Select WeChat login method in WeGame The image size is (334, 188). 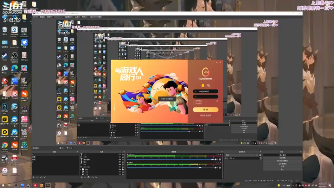coord(208,85)
